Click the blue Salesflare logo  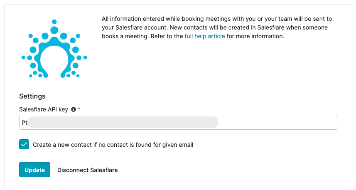pyautogui.click(x=54, y=49)
